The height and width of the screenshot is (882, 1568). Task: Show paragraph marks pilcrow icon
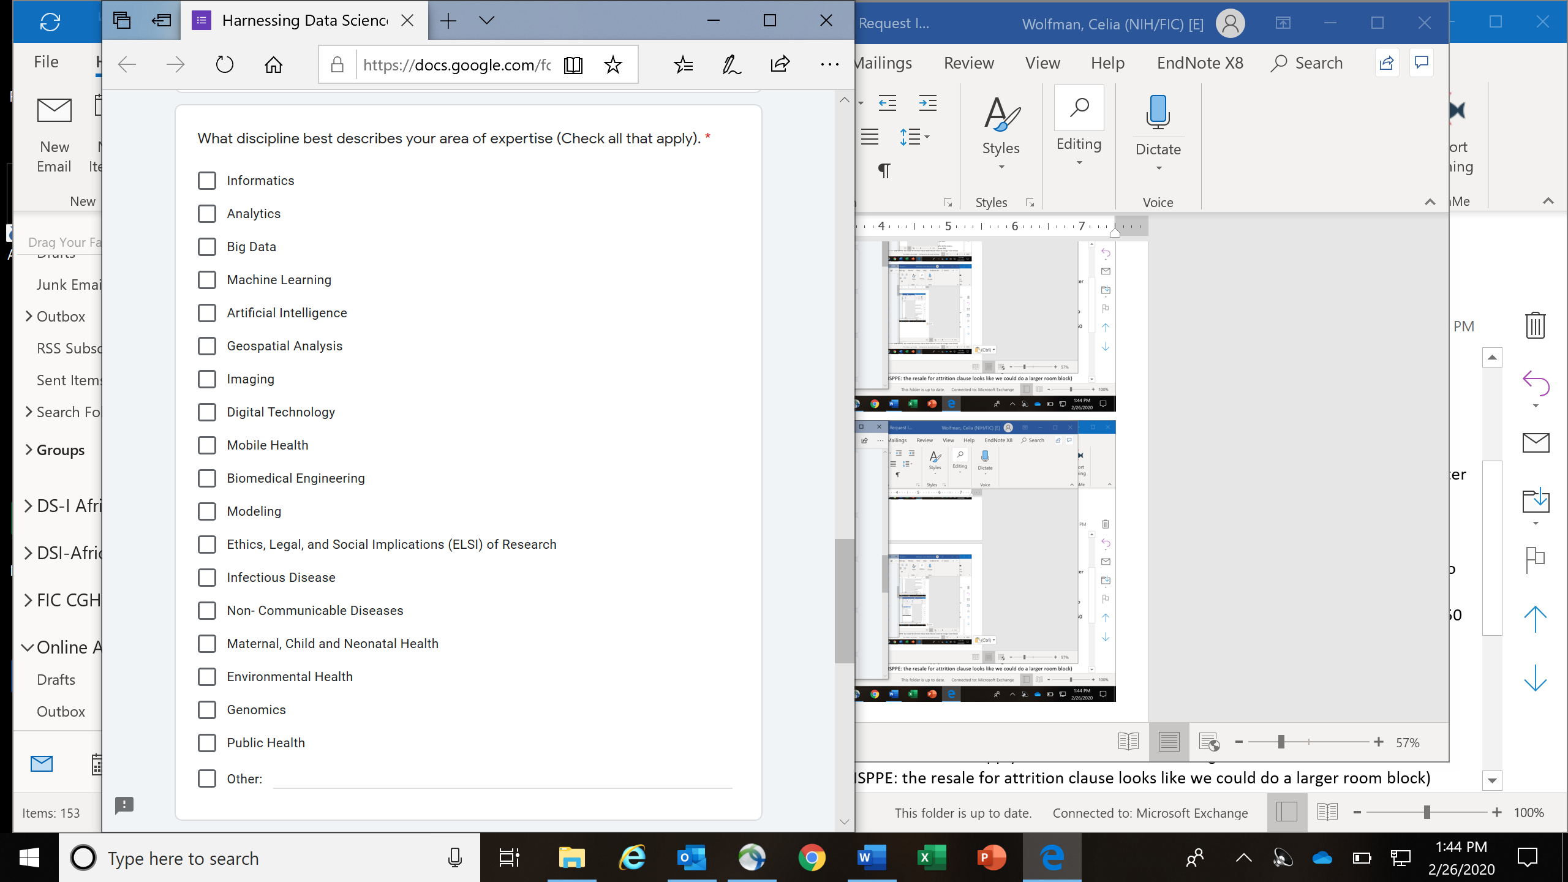884,170
